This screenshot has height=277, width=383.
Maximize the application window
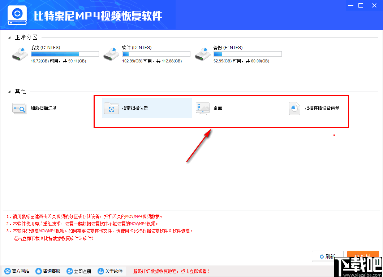[361, 5]
